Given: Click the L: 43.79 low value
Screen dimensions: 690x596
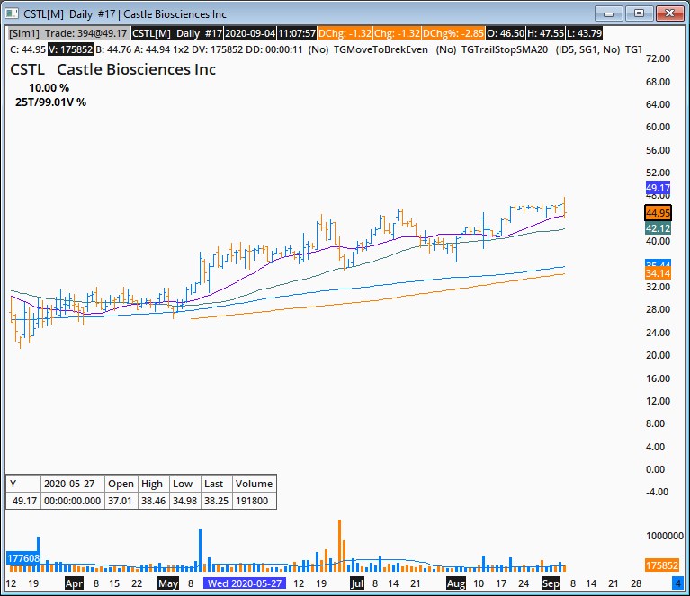Looking at the screenshot, I should (x=584, y=33).
